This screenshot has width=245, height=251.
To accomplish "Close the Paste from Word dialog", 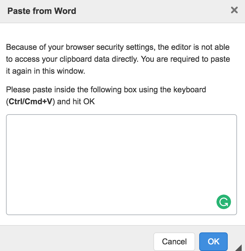I will pos(234,10).
